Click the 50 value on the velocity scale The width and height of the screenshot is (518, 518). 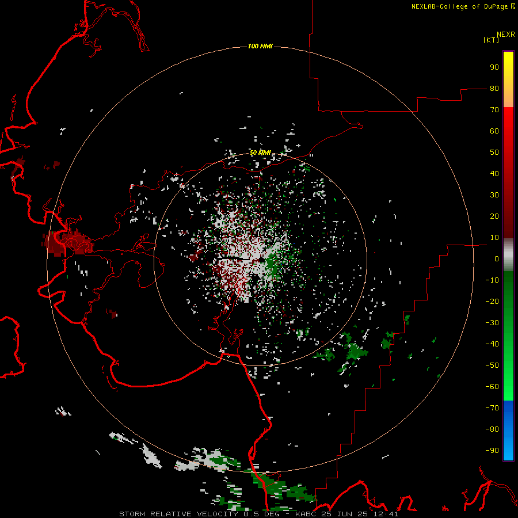(x=494, y=153)
